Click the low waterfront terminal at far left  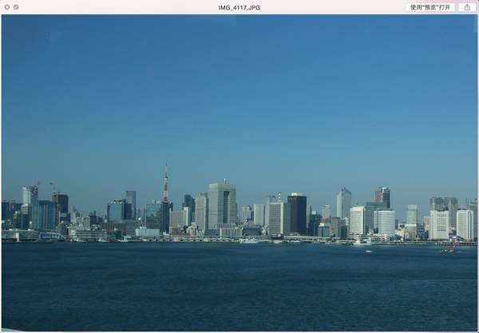(20, 236)
